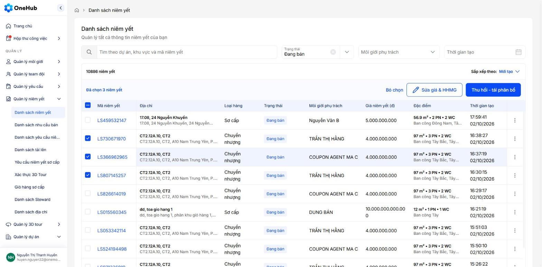Go to Xác thực 3D Tour page
Viewport: 542px width, 267px height.
(x=30, y=175)
